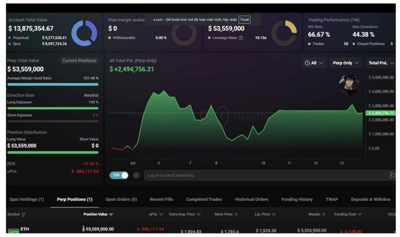Click the Trading Performance (1W) heading
This screenshot has width=400, height=237.
pos(334,20)
